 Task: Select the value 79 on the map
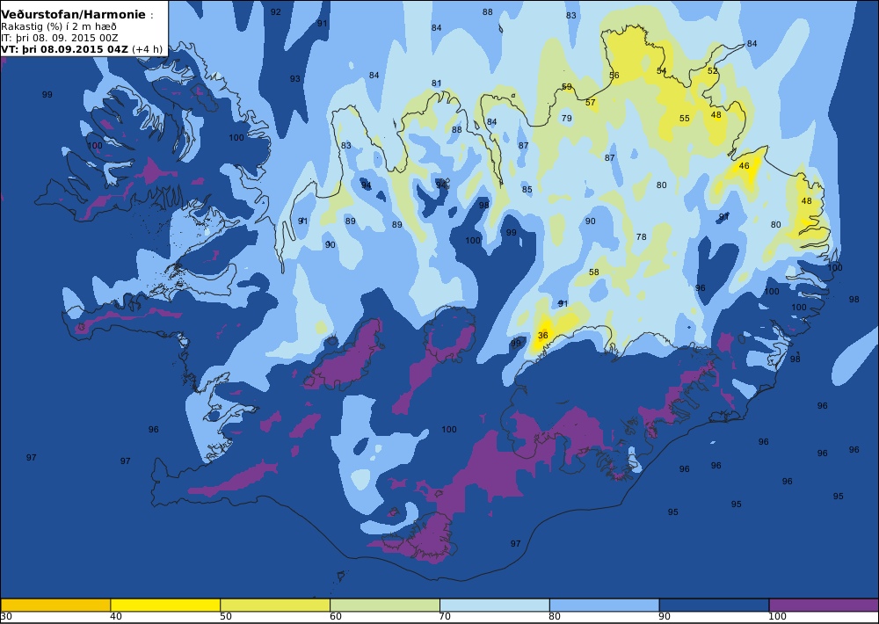567,119
